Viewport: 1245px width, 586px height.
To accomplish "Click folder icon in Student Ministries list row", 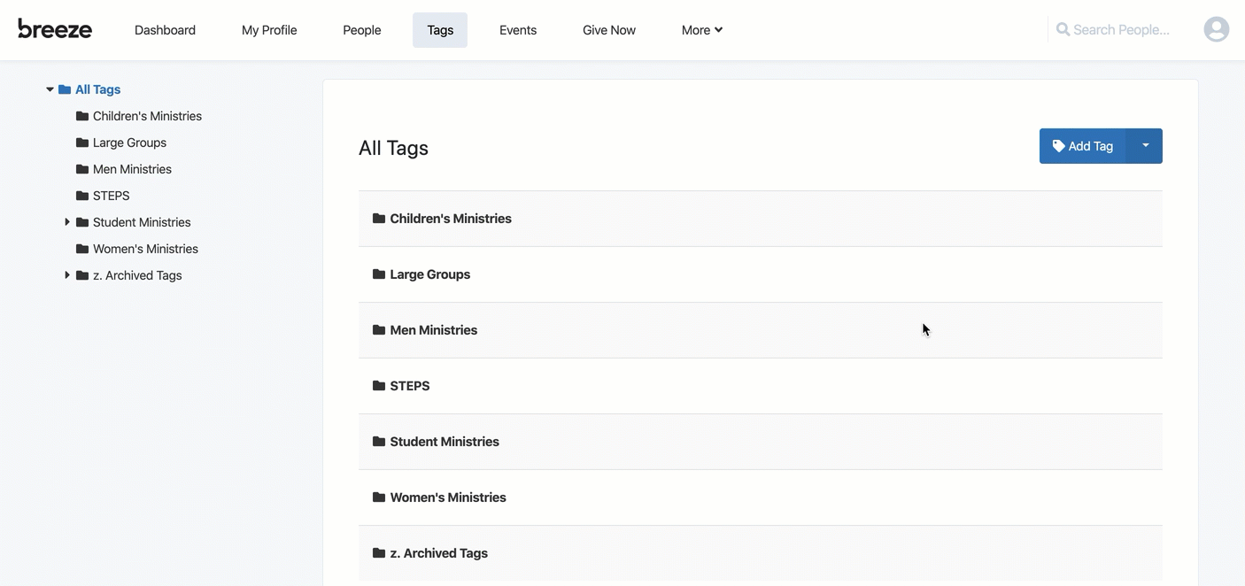I will [379, 442].
